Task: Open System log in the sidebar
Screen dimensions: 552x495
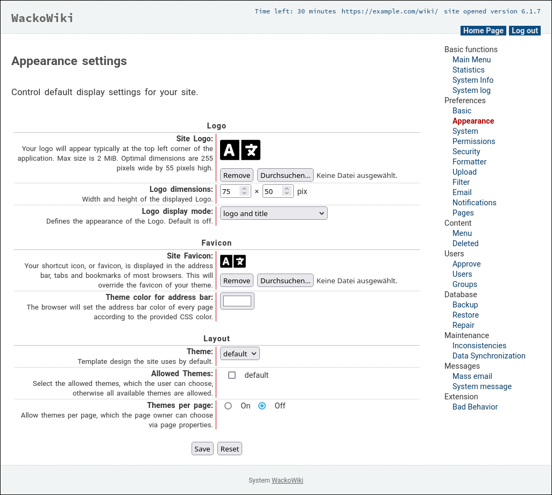Action: 471,90
